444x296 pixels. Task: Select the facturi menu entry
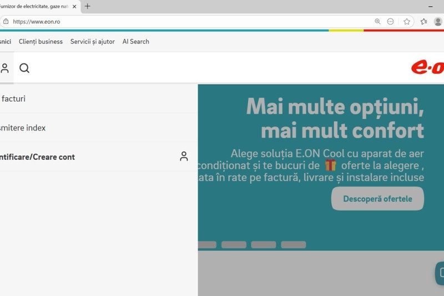click(x=13, y=99)
